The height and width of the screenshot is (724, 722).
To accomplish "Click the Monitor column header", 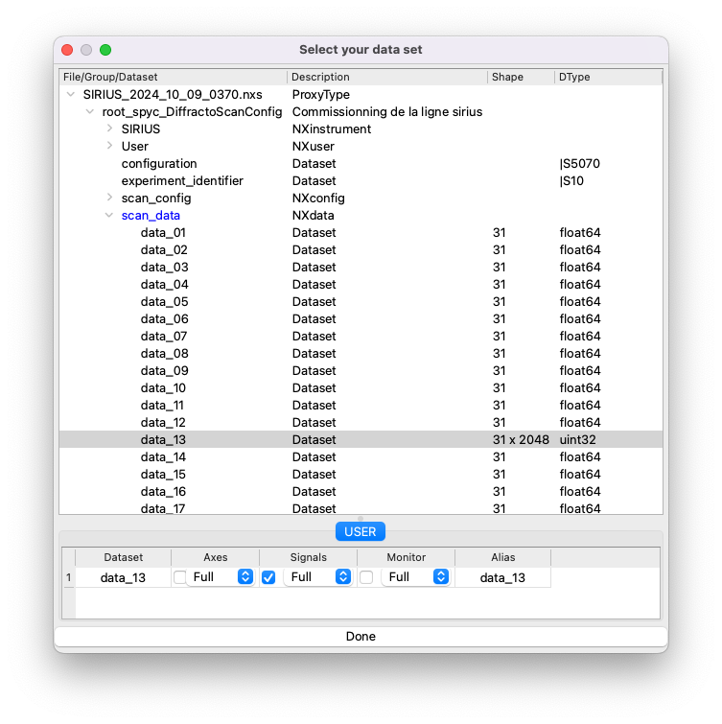I will [x=407, y=557].
